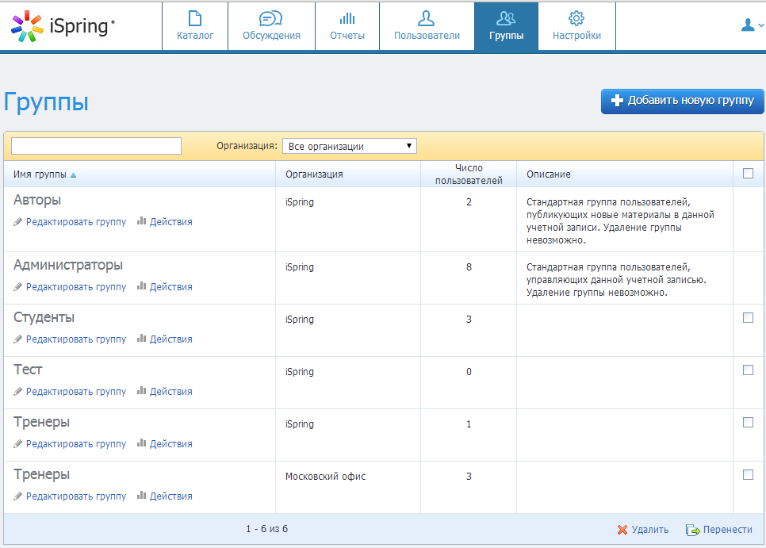
Task: Click Редактировать группу for Тренеры Московский офис
Action: 75,496
